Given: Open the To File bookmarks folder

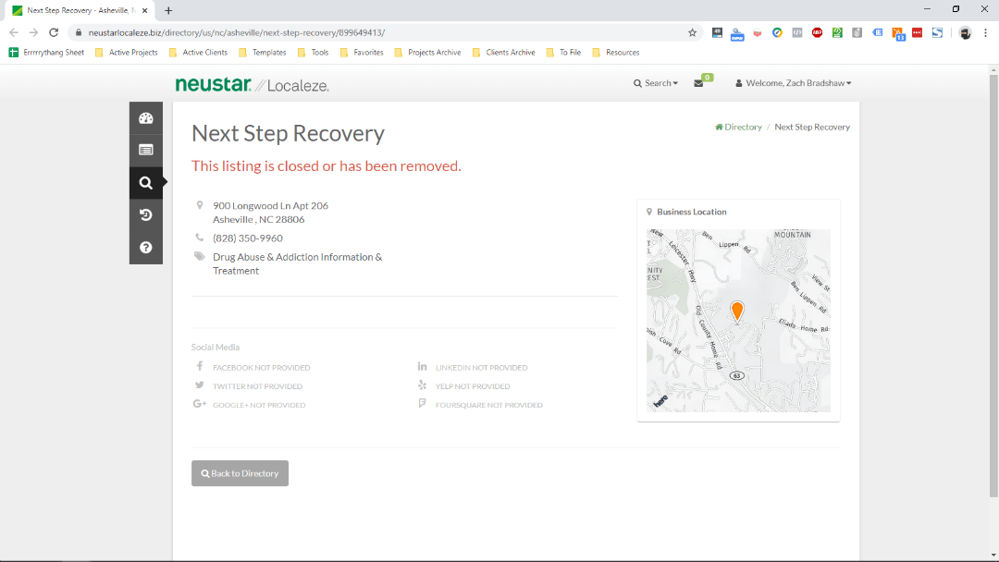Looking at the screenshot, I should coord(563,52).
